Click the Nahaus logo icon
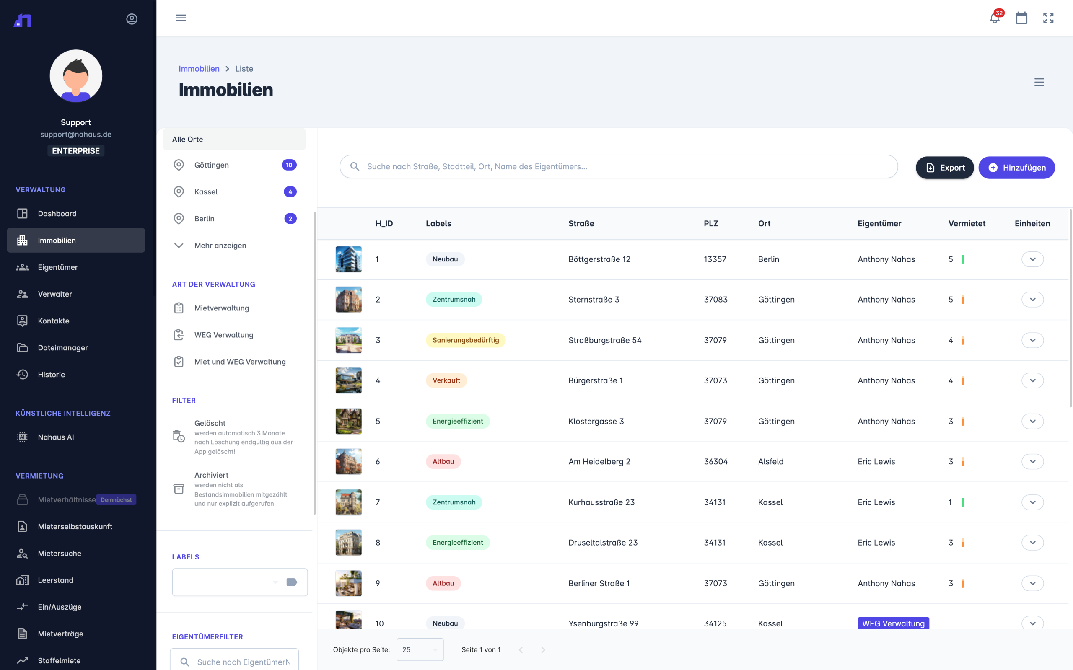Viewport: 1073px width, 670px height. click(x=23, y=21)
